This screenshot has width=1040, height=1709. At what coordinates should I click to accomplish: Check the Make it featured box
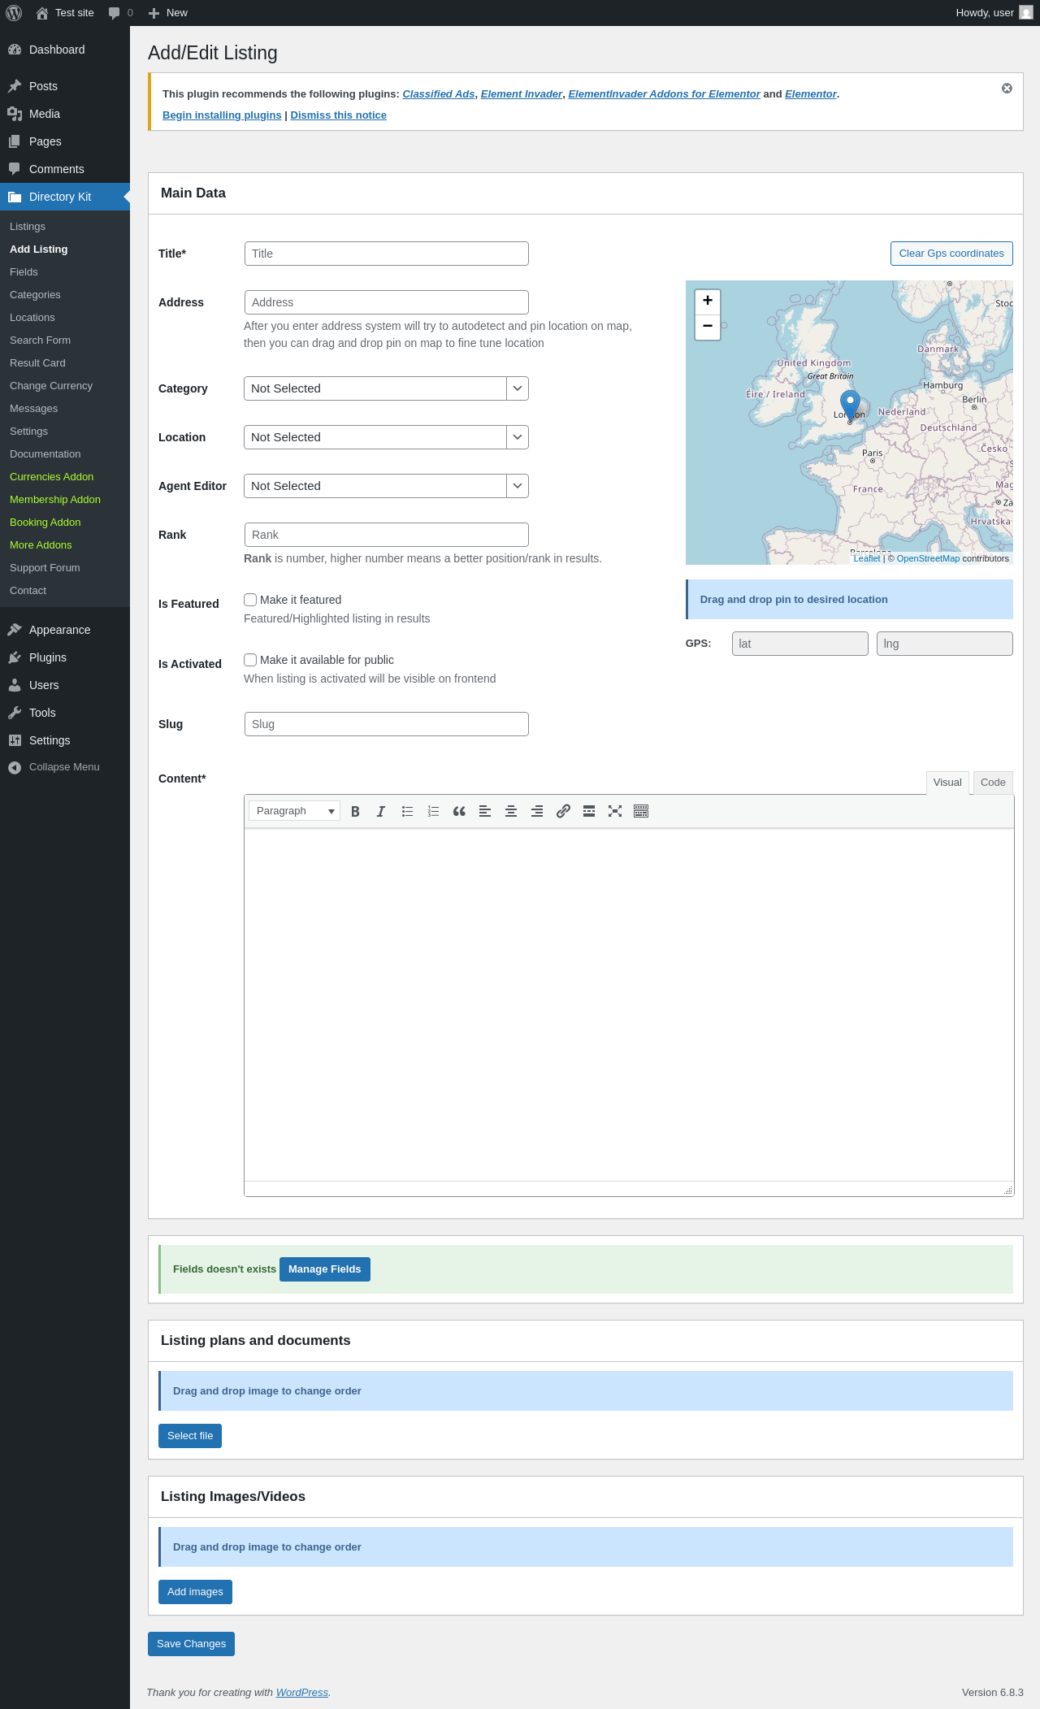coord(251,600)
